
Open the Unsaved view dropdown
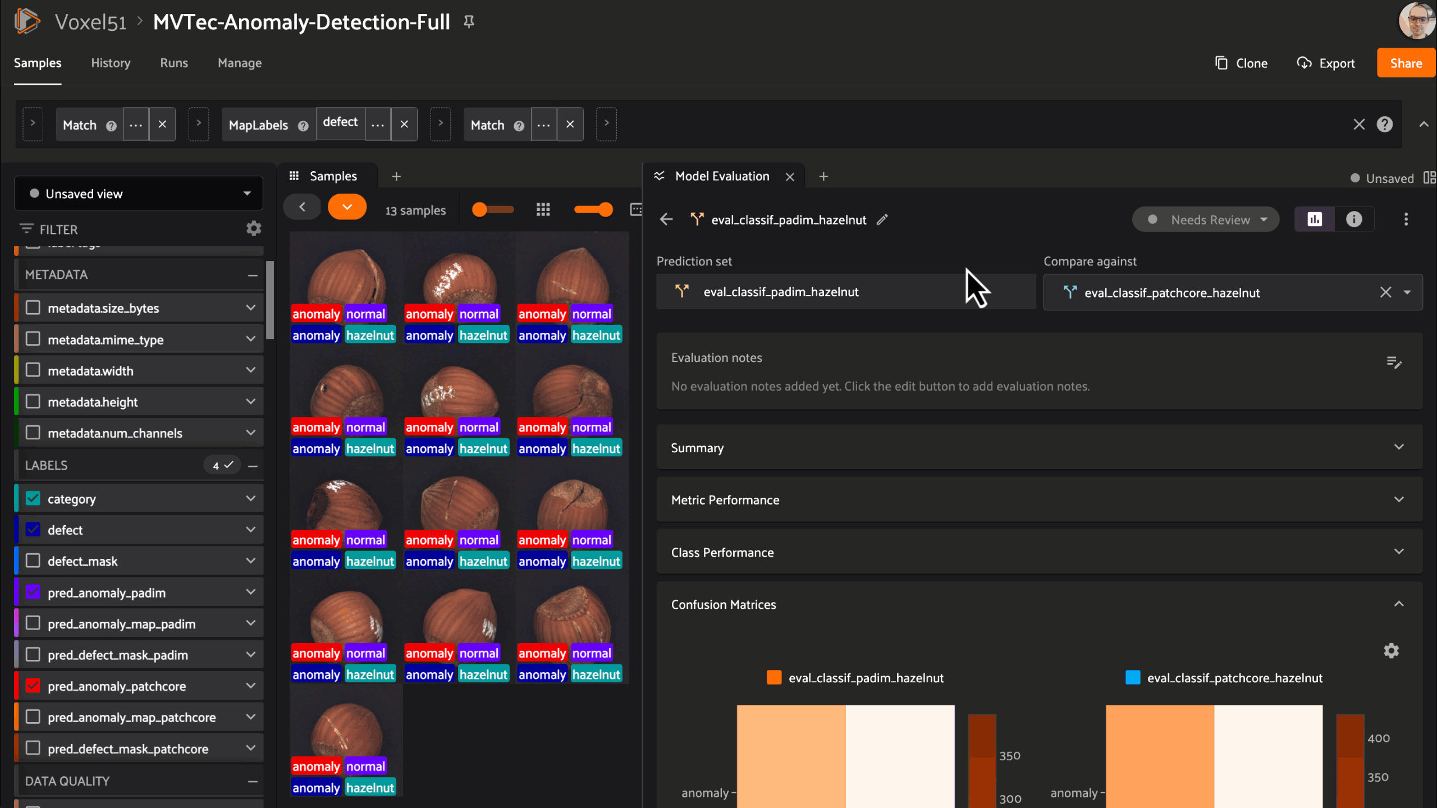pyautogui.click(x=139, y=194)
